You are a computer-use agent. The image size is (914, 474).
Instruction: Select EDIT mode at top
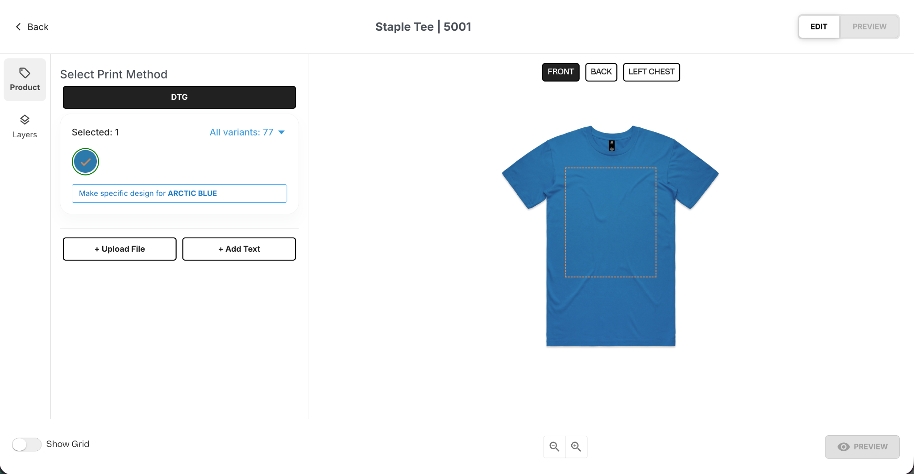[818, 27]
